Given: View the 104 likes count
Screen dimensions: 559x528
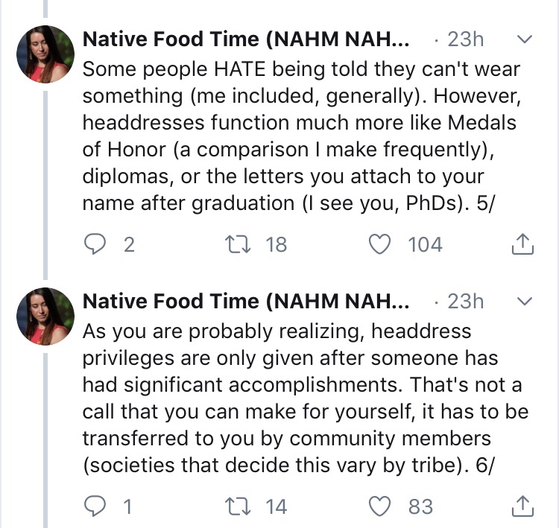Looking at the screenshot, I should point(425,244).
